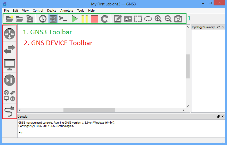Select the Add a note tool
This screenshot has width=227, height=145.
tap(118, 19)
